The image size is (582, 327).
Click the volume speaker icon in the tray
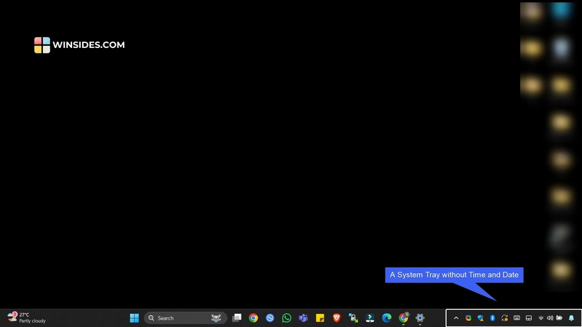pyautogui.click(x=549, y=318)
